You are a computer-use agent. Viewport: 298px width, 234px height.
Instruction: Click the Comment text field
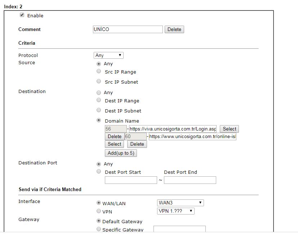[x=128, y=29]
